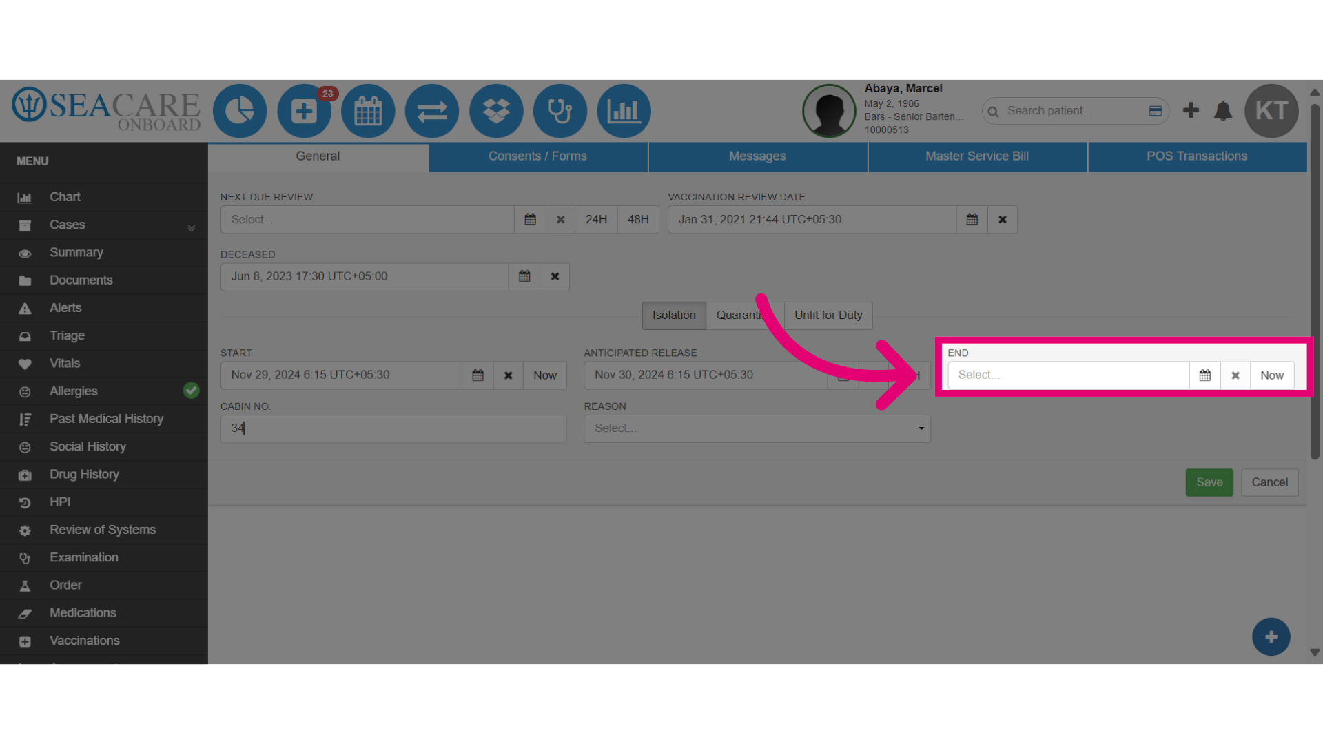Clear the Start date value
This screenshot has width=1323, height=744.
tap(508, 375)
